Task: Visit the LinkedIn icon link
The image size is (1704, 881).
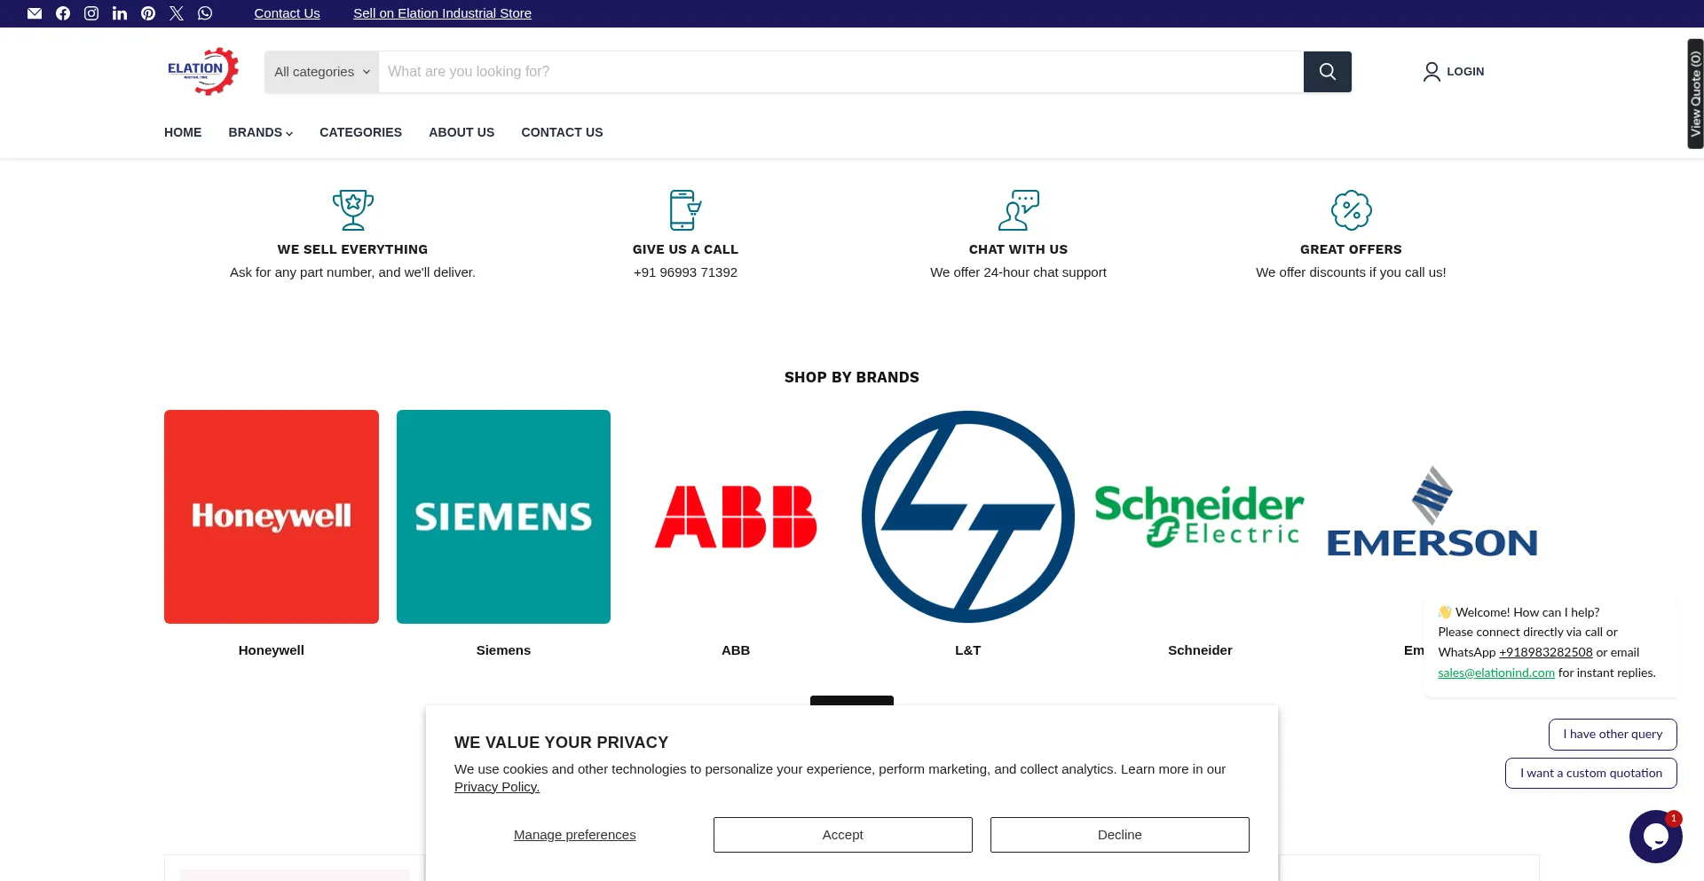Action: 120,13
